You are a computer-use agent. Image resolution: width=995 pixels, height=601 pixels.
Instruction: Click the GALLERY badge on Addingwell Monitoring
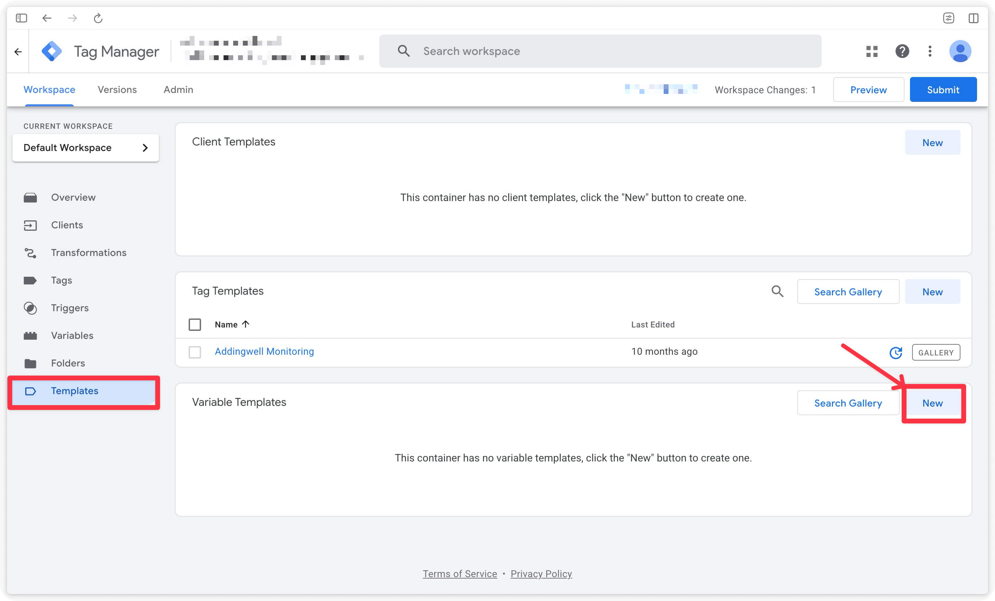pyautogui.click(x=936, y=352)
